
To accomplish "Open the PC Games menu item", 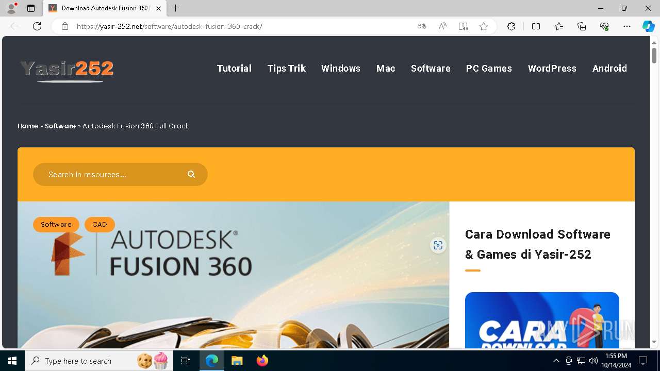I will (x=489, y=69).
